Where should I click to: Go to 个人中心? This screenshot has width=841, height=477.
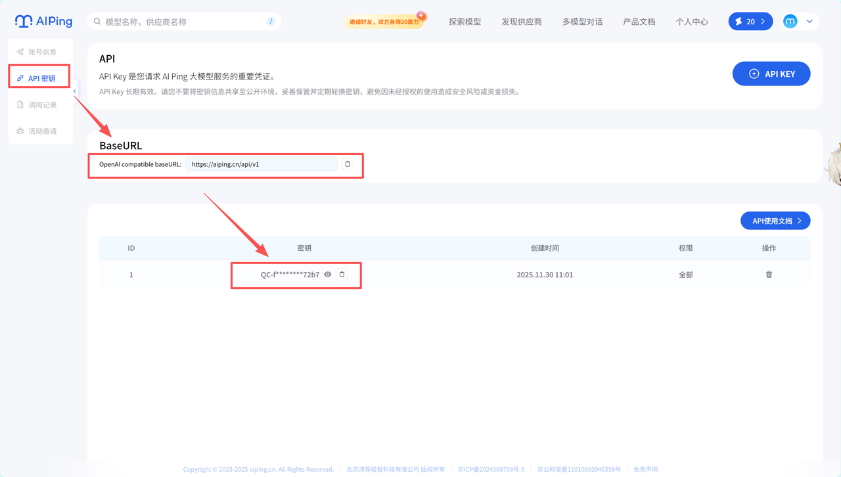pyautogui.click(x=692, y=22)
